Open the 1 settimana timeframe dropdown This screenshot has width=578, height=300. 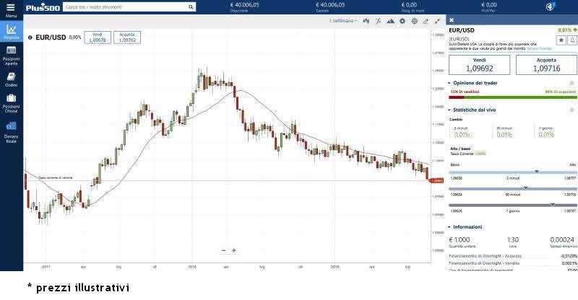pyautogui.click(x=343, y=21)
